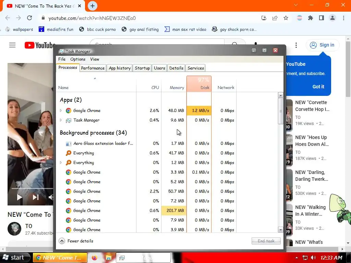Click the share page icon in address bar

275,18
